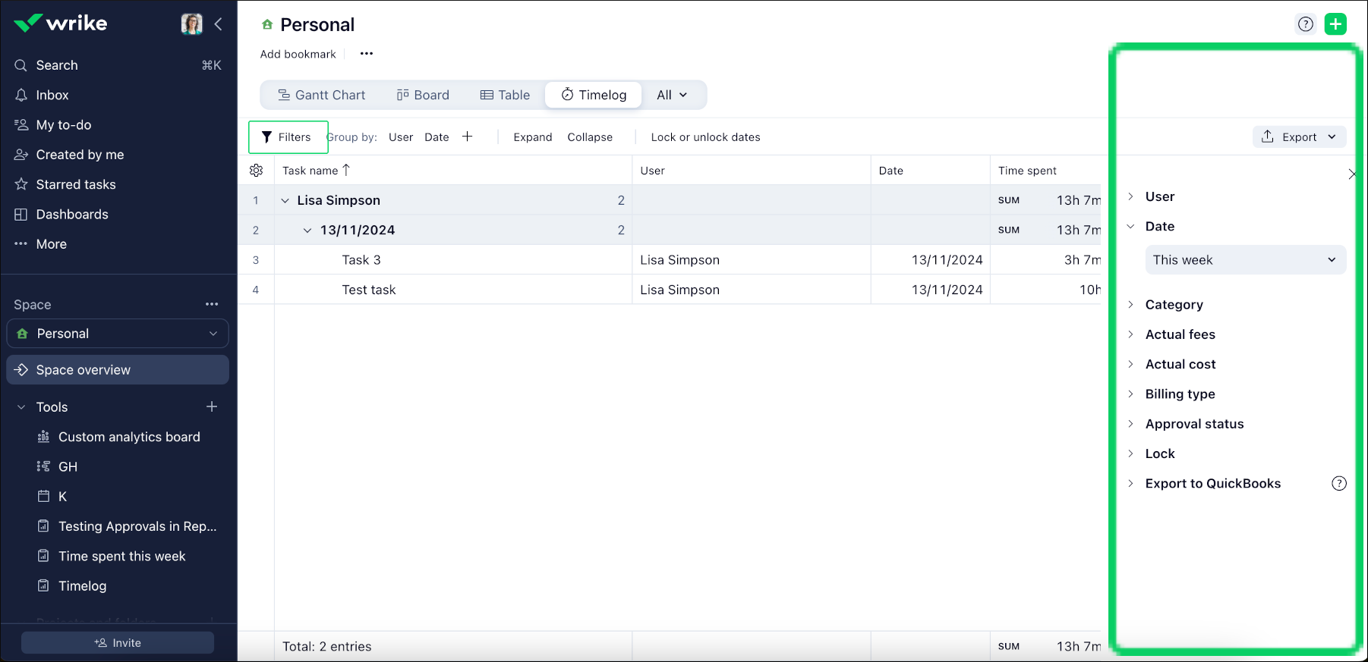The height and width of the screenshot is (662, 1368).
Task: Expand the Approval status filter
Action: click(1193, 424)
